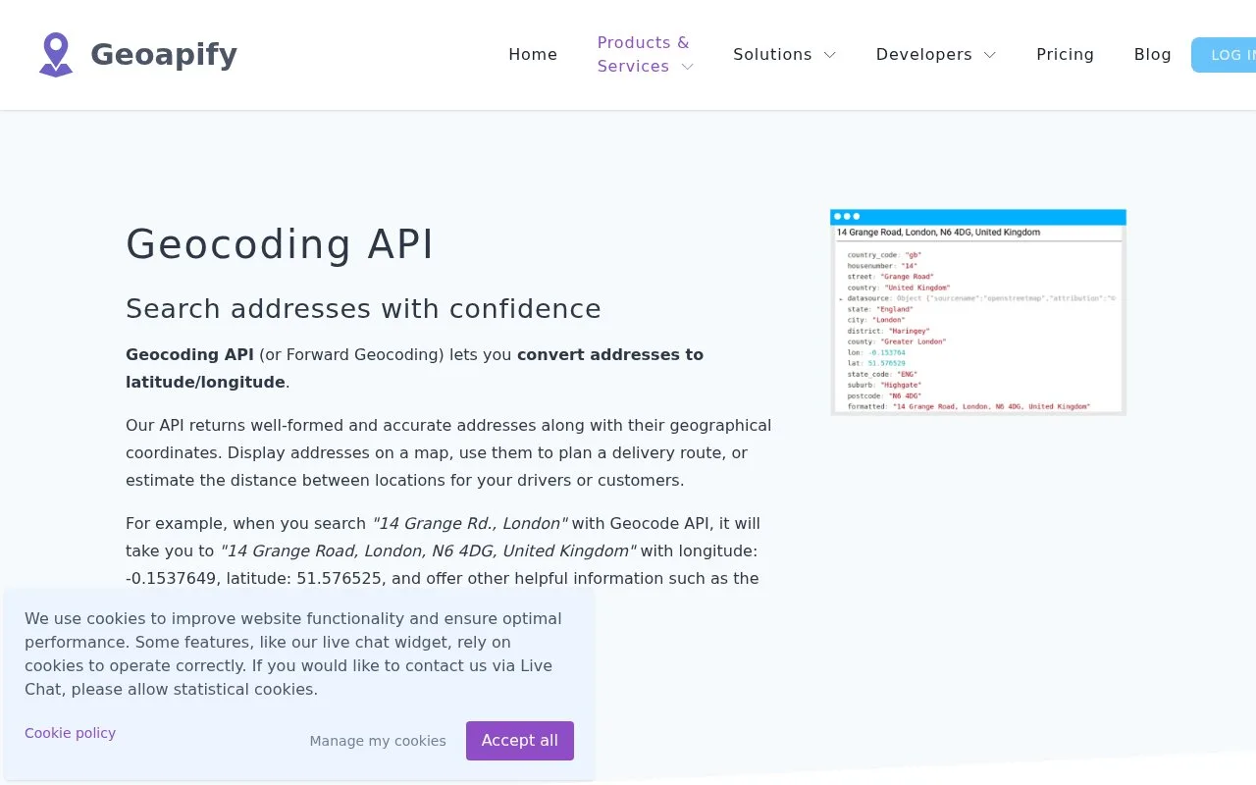
Task: Click 'convert addresses to latitude/longitude' bold text
Action: (414, 368)
